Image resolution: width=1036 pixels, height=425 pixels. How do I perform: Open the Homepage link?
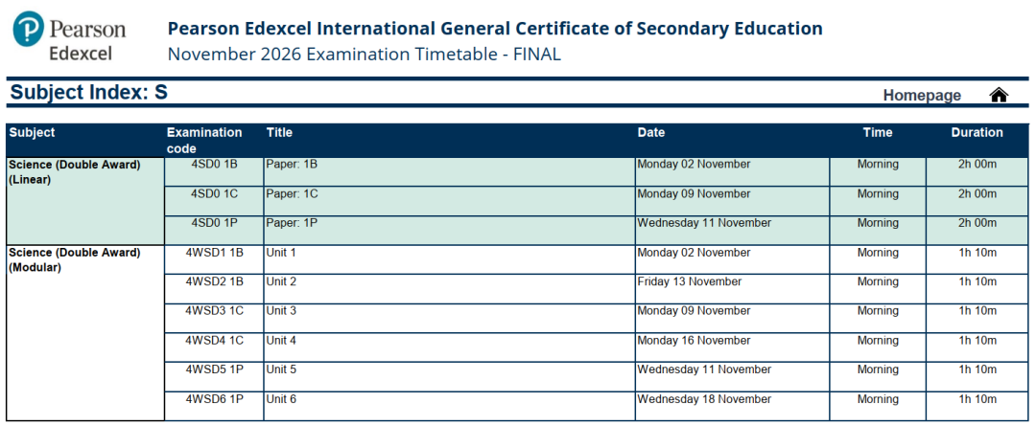[x=922, y=96]
